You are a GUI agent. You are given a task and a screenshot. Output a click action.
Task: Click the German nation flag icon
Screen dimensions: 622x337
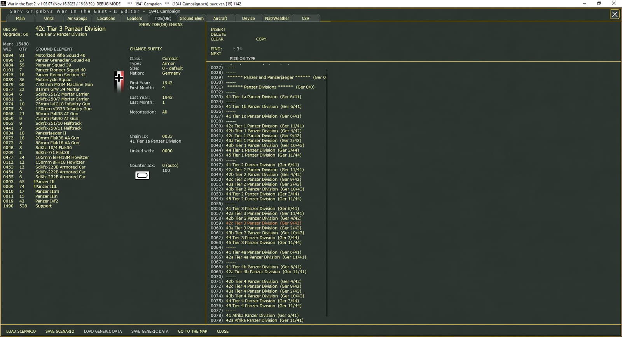coord(119,81)
